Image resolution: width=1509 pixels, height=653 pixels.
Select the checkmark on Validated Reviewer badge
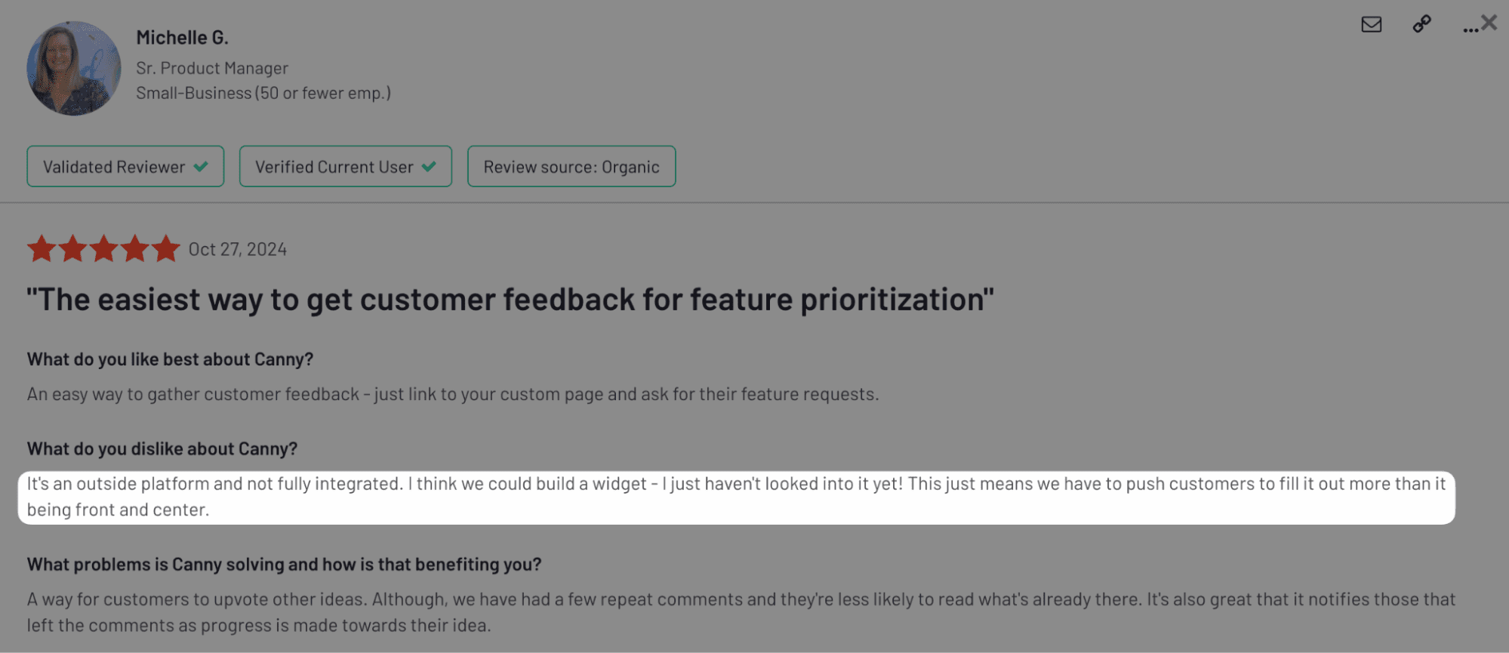199,166
